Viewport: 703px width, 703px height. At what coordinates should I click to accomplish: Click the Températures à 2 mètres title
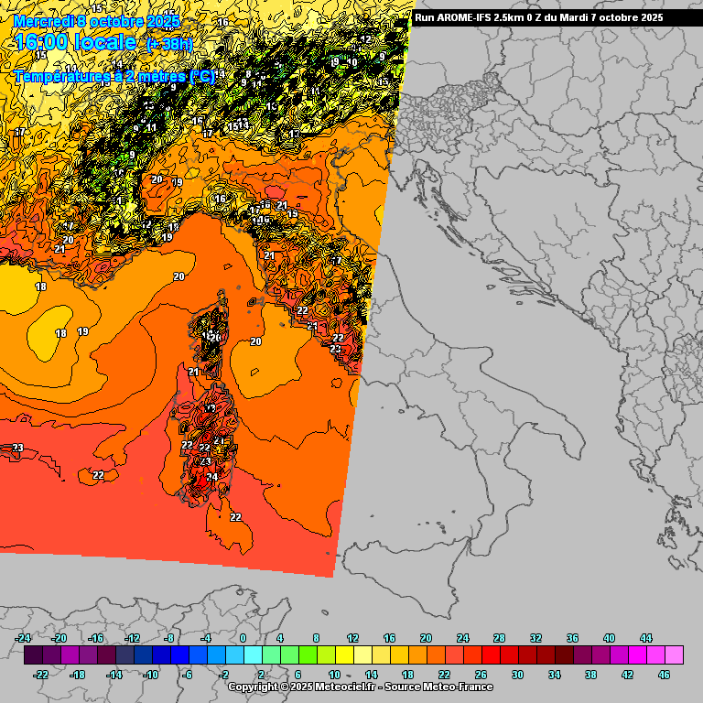[x=114, y=78]
